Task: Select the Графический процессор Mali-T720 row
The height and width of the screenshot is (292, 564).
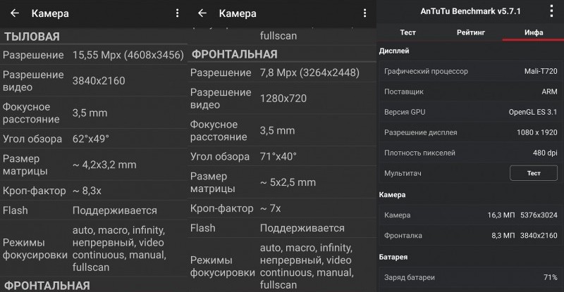Action: tap(470, 71)
